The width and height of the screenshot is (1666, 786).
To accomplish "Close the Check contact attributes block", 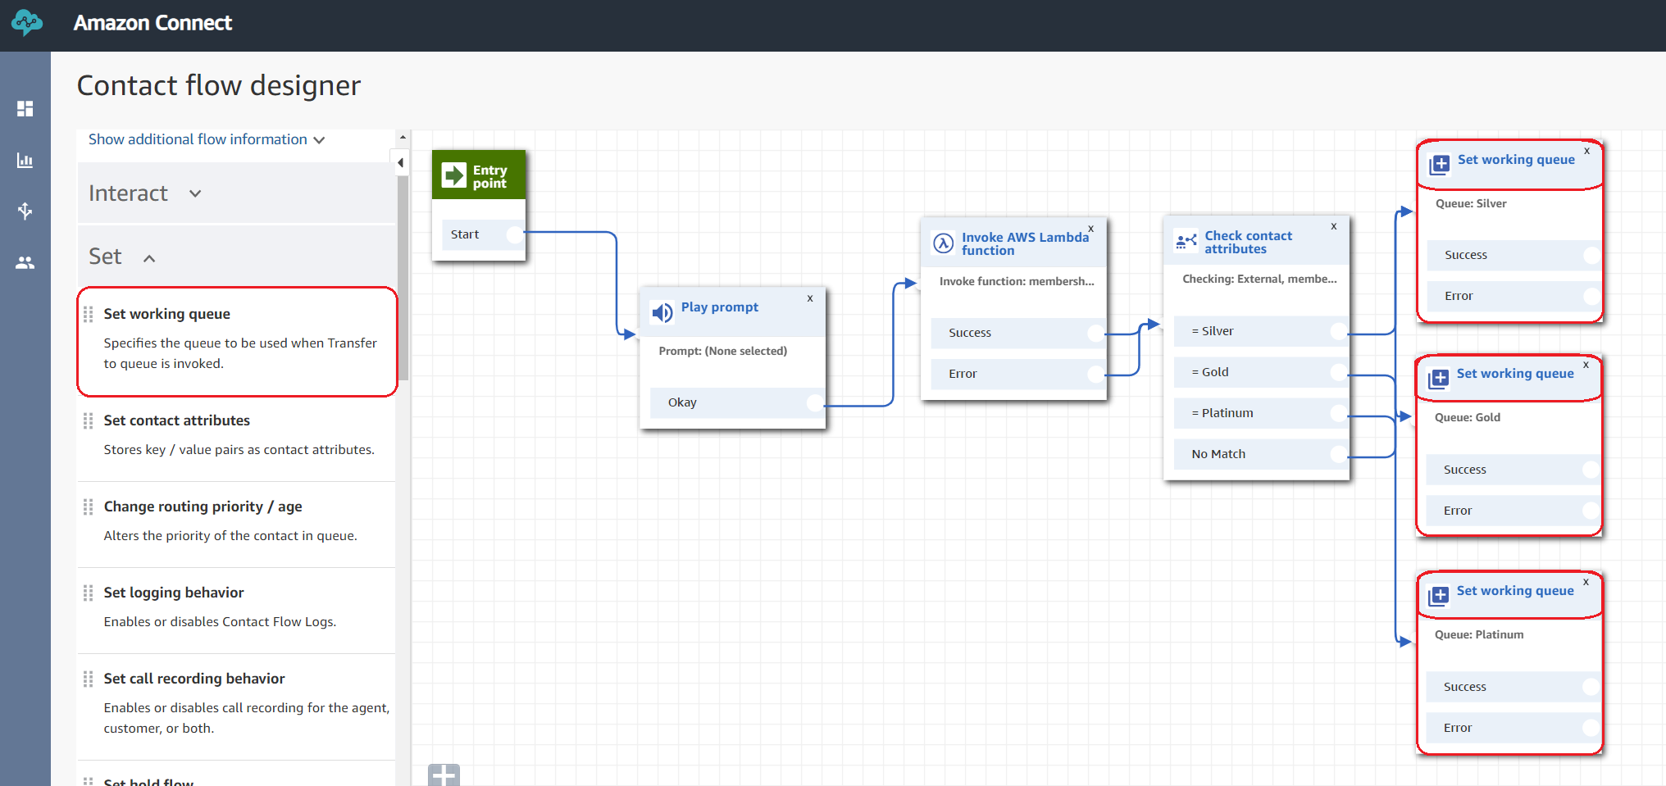I will [x=1334, y=226].
